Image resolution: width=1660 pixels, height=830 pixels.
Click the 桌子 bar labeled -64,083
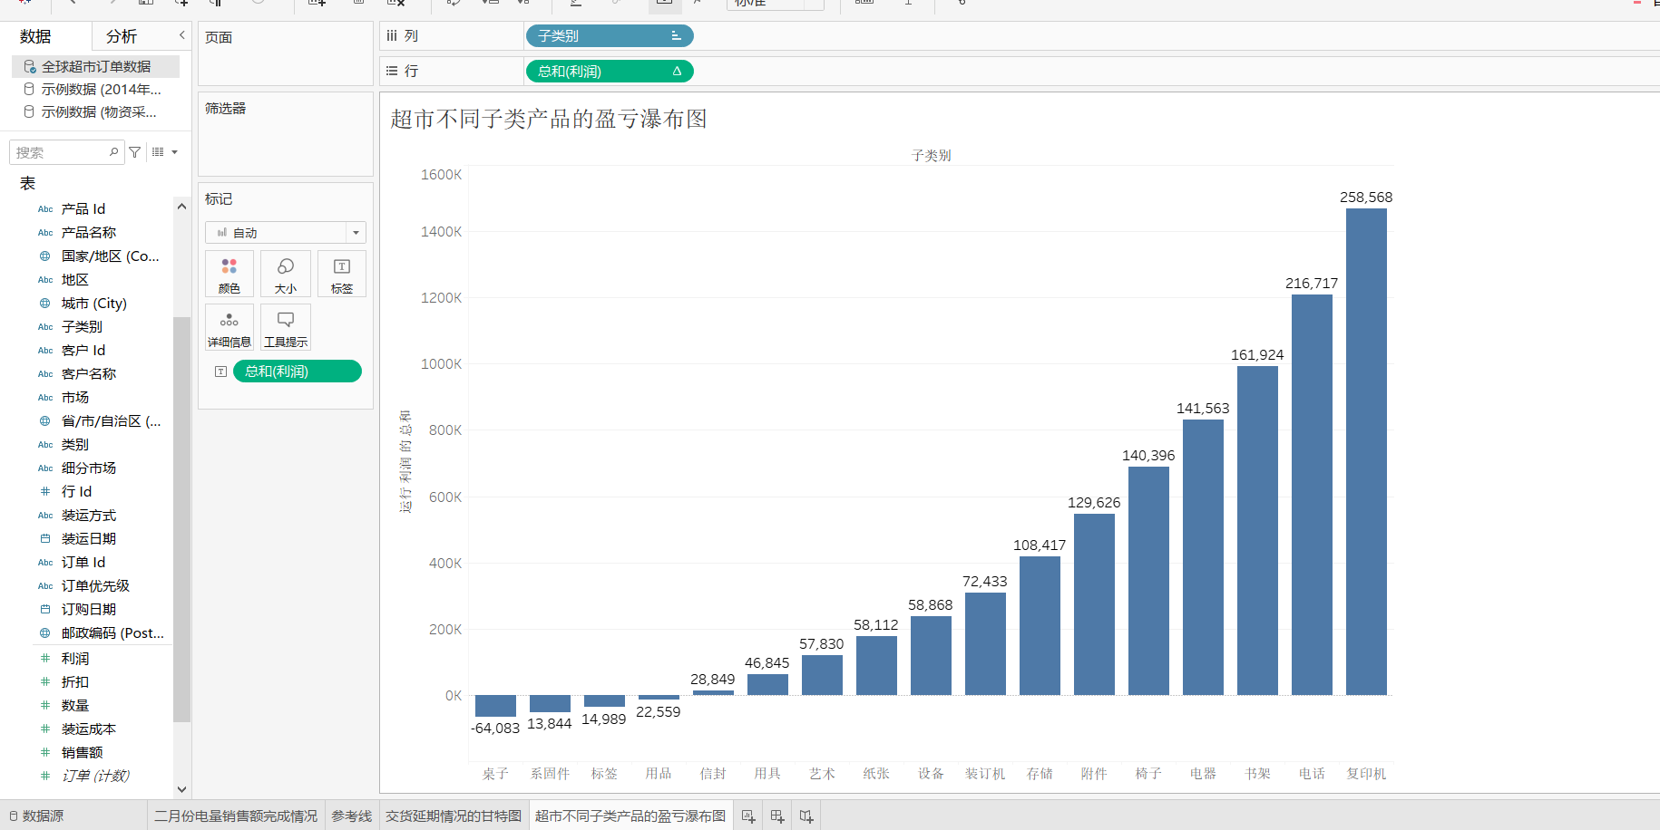495,706
